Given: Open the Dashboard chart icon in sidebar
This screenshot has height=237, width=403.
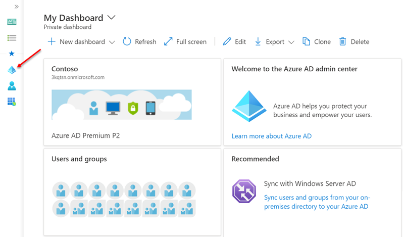Looking at the screenshot, I should tap(12, 22).
